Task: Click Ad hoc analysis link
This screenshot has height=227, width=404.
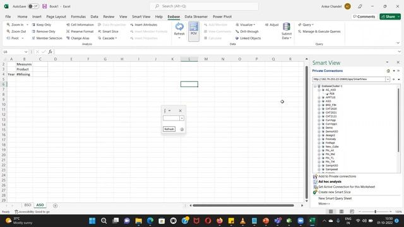Action: click(330, 182)
